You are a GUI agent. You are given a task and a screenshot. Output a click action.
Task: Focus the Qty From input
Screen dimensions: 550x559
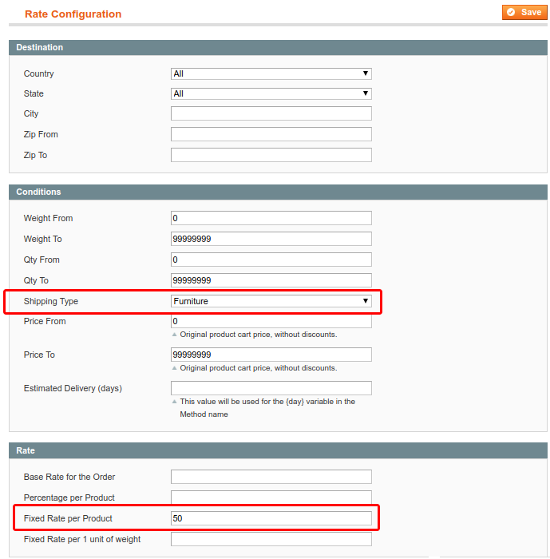[271, 260]
